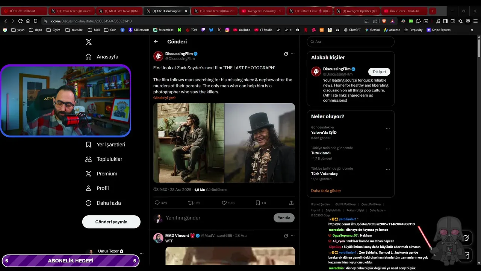Click the page vertical scrollbar
The width and height of the screenshot is (481, 271).
479,48
